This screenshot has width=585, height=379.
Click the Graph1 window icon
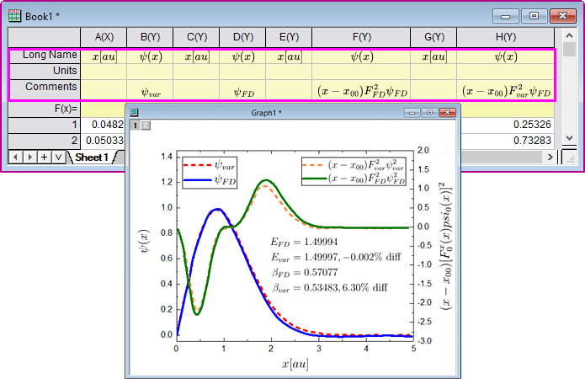(135, 112)
